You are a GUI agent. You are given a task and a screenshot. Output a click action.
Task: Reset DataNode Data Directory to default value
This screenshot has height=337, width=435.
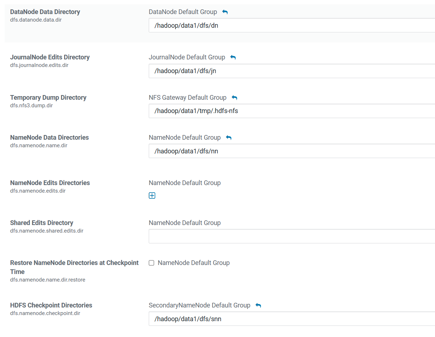[x=225, y=12]
